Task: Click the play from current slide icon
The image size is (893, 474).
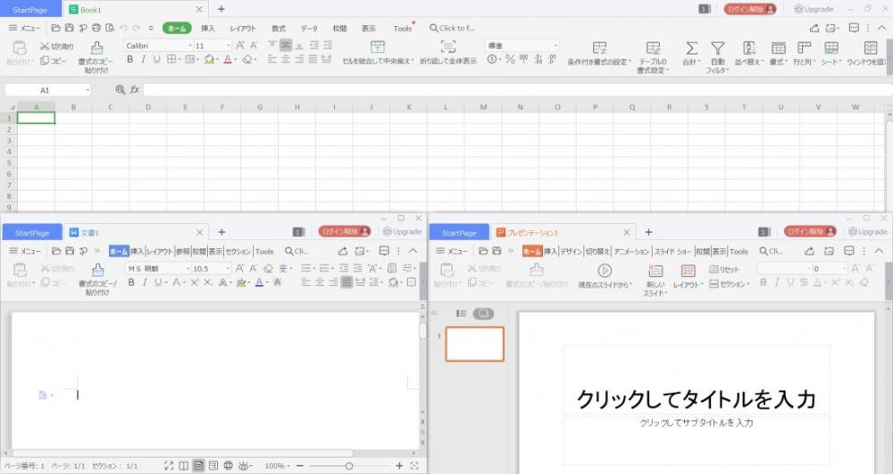Action: (605, 270)
